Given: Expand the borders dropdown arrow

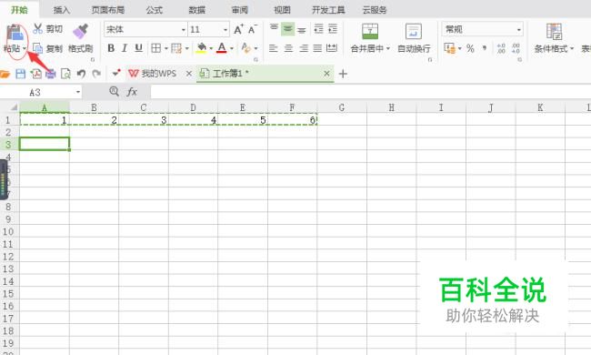Looking at the screenshot, I should pyautogui.click(x=165, y=48).
